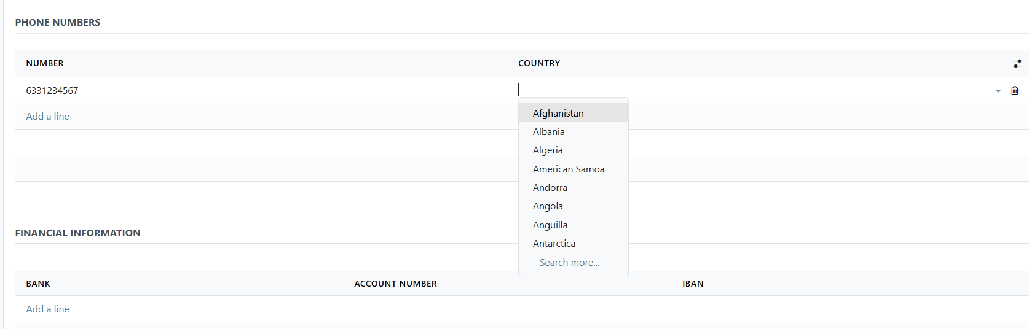The width and height of the screenshot is (1029, 329).
Task: Pick Algeria from the dropdown options
Action: (x=548, y=150)
